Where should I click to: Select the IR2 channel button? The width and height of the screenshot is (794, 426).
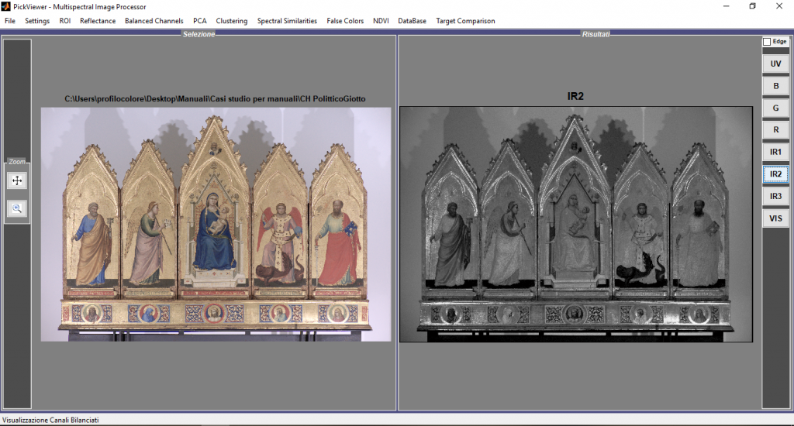click(775, 174)
